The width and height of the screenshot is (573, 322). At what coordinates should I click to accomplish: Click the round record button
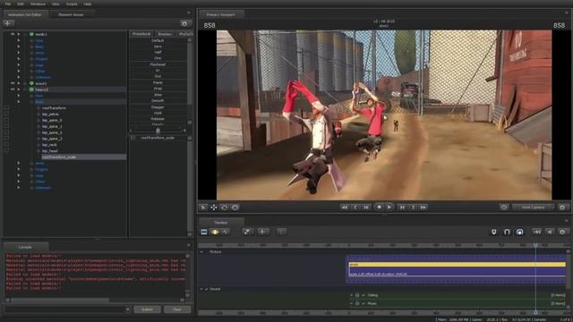(379, 207)
